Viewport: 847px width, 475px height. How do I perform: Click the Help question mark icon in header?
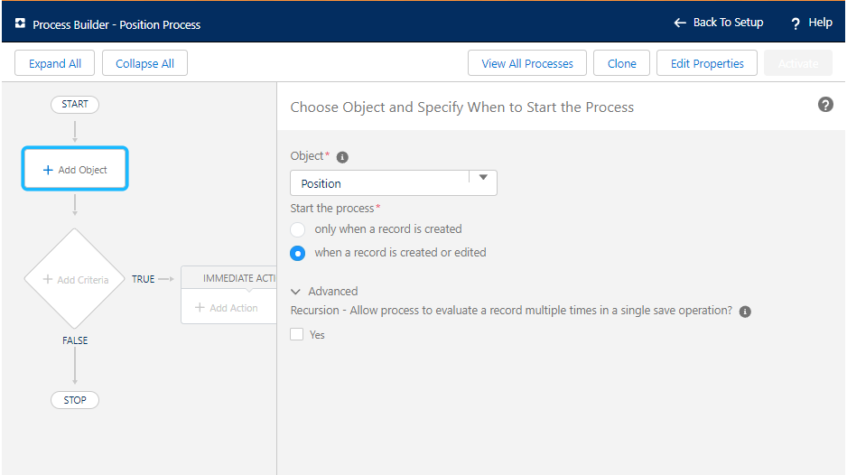pos(796,23)
